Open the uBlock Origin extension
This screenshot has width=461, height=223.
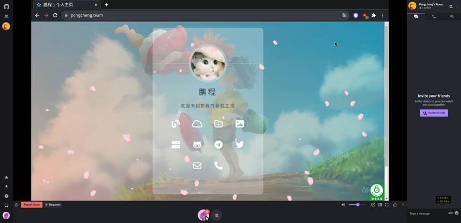(x=365, y=15)
